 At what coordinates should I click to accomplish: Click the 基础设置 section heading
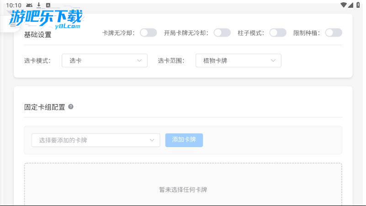(37, 35)
